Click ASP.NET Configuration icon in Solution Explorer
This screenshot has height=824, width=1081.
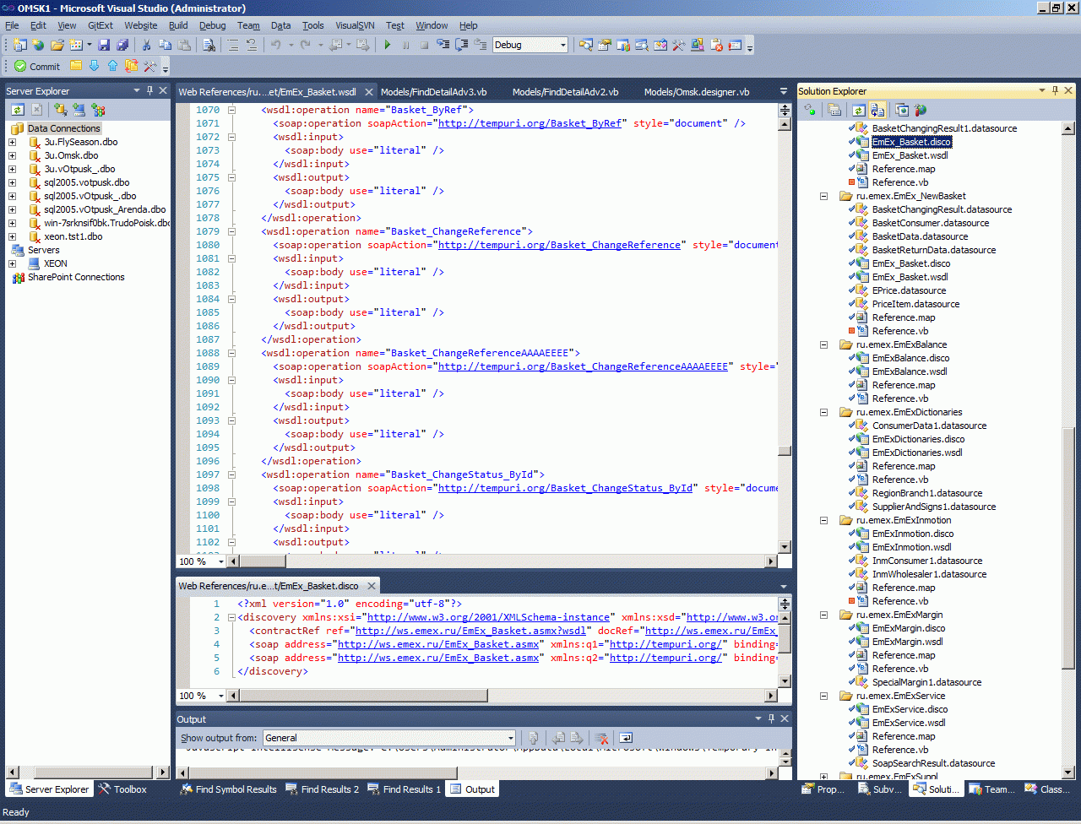coord(921,110)
